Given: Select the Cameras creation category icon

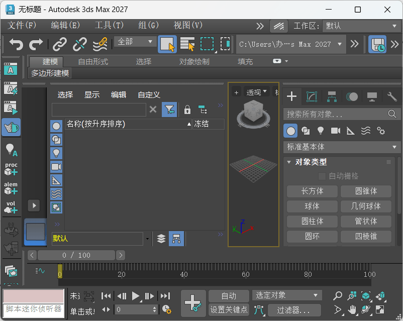Looking at the screenshot, I should coord(338,130).
